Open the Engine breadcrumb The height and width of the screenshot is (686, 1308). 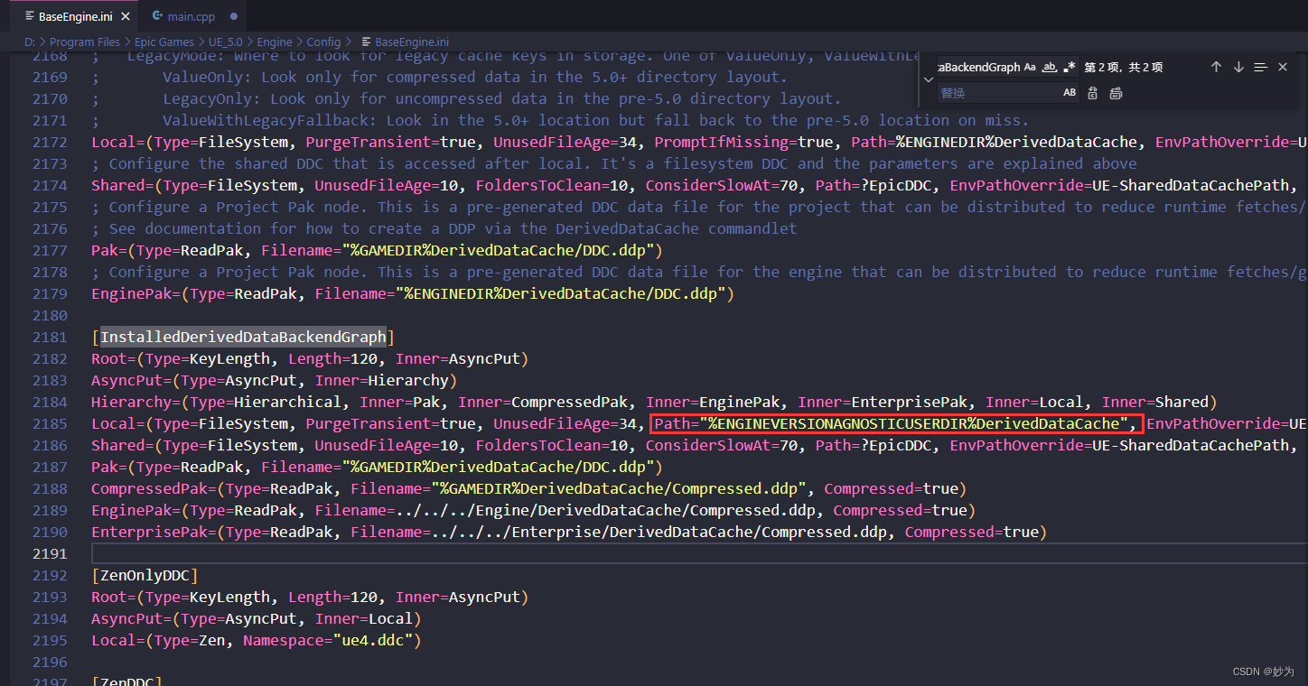click(x=275, y=42)
